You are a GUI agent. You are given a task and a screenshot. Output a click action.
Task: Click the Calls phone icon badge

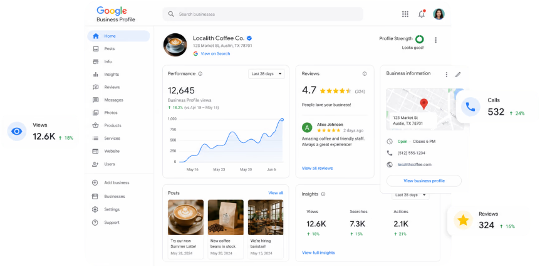click(470, 107)
